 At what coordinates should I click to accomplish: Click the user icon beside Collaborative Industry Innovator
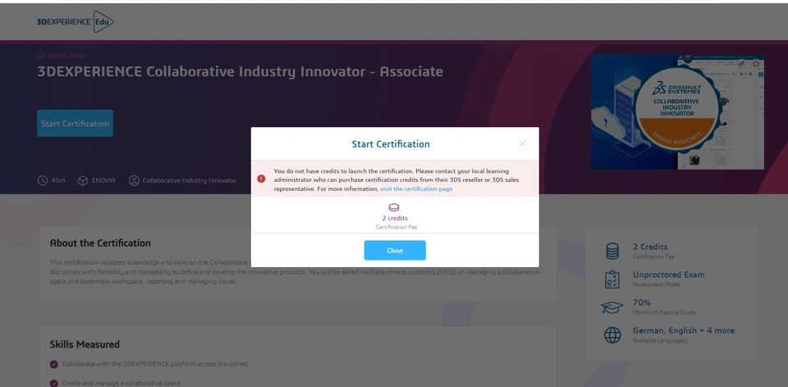pyautogui.click(x=134, y=180)
